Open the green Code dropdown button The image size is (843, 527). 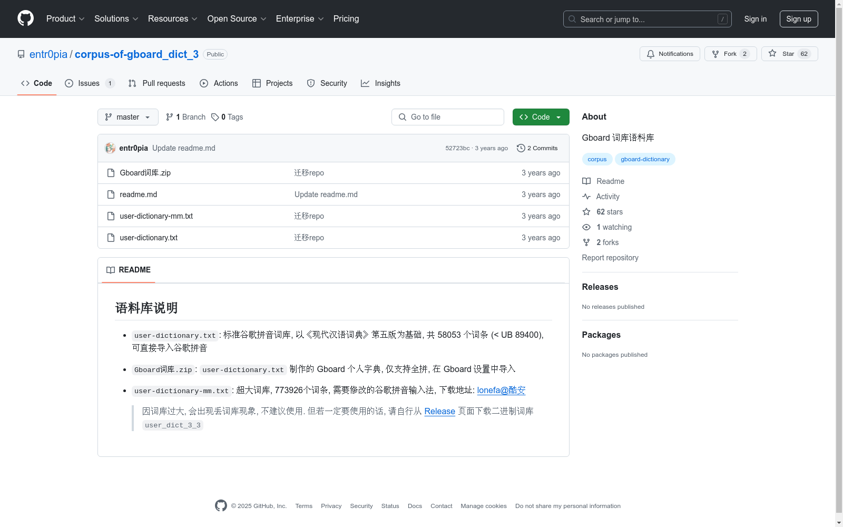[x=541, y=117]
